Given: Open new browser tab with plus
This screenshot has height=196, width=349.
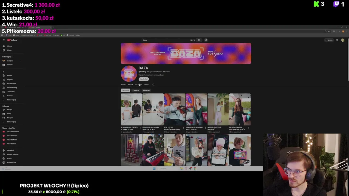Looking at the screenshot, I should tap(54, 27).
